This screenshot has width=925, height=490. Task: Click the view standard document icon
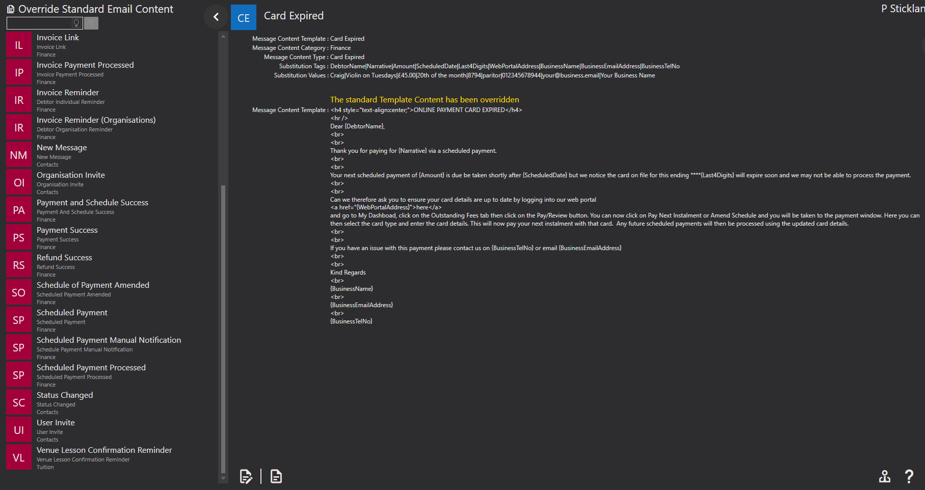[276, 476]
